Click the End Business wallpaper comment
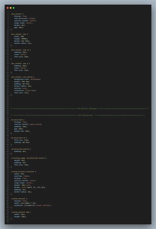Image resolution: width=156 pixels, height=229 pixels. coord(87,108)
